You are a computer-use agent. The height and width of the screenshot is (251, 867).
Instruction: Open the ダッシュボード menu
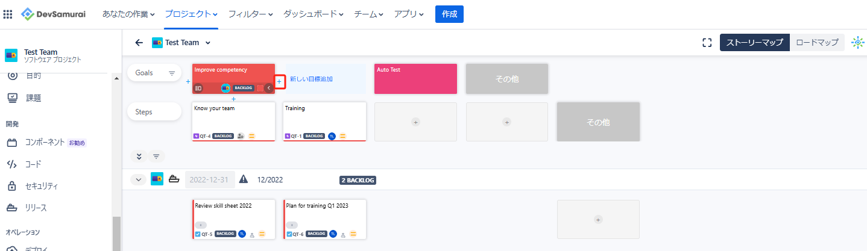pyautogui.click(x=314, y=14)
